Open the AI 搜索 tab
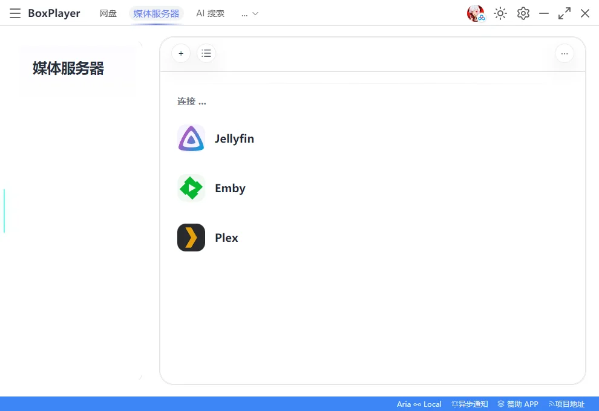This screenshot has height=411, width=599. point(210,13)
